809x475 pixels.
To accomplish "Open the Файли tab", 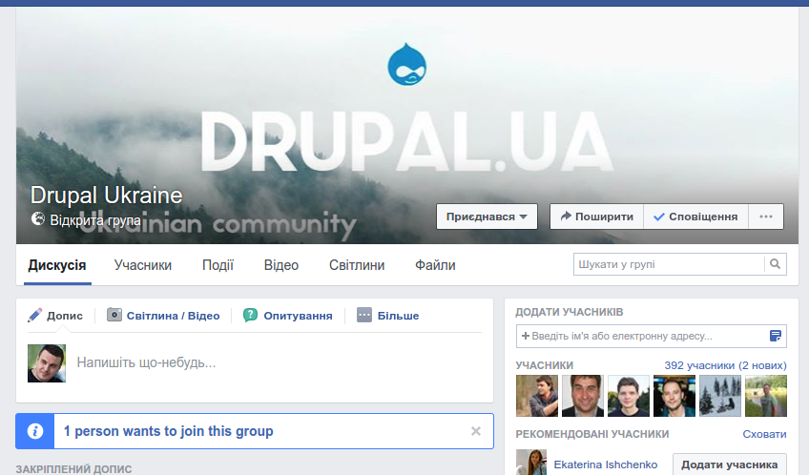I will [435, 265].
